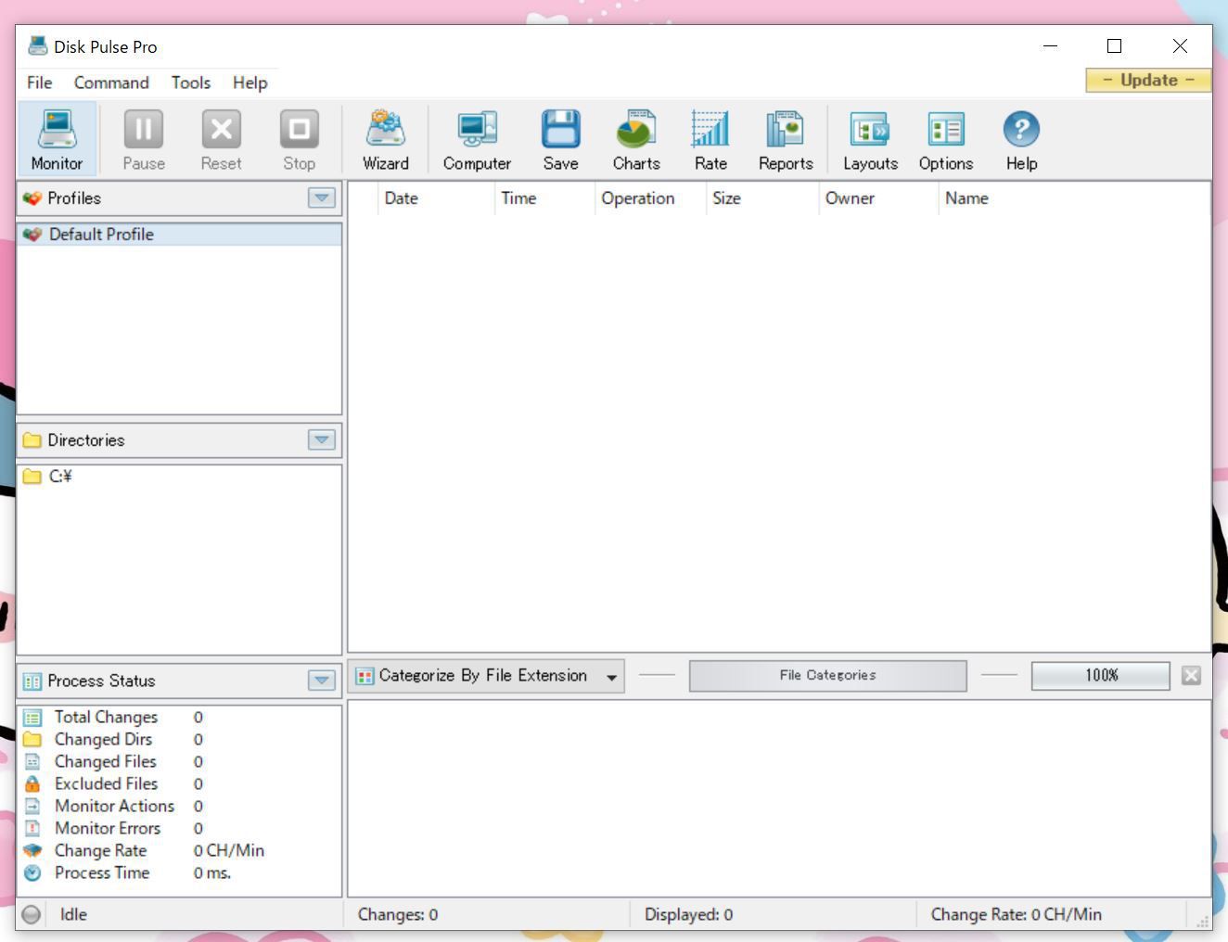
Task: Start monitoring with the Monitor toolbar button
Action: tap(57, 139)
